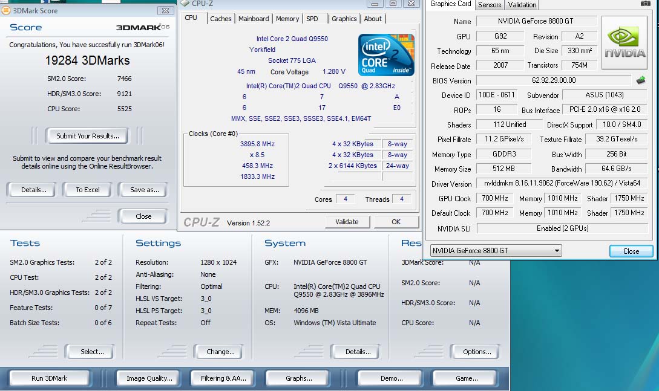Launch the Game button
659x391 pixels.
(x=467, y=378)
